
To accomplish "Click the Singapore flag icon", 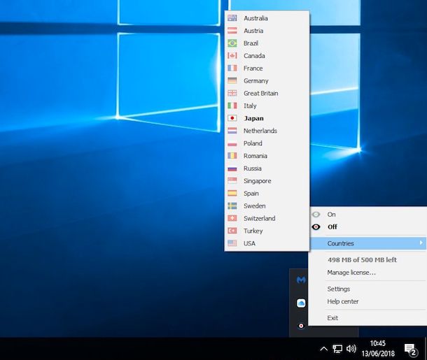I will pos(232,181).
